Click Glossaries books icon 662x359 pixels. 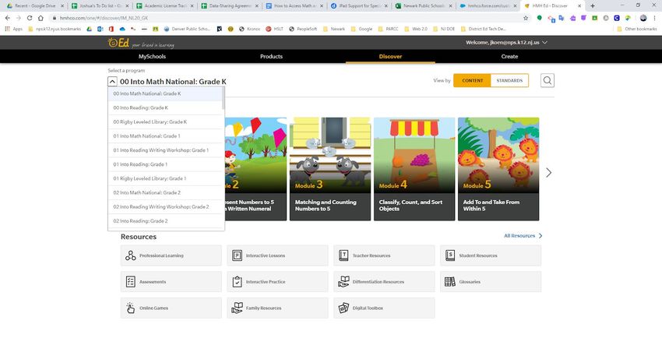pyautogui.click(x=450, y=282)
